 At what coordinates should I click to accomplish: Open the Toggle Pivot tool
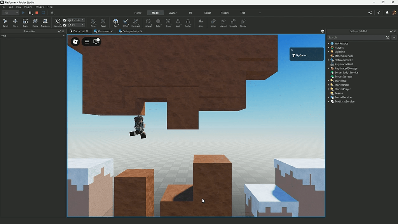click(x=93, y=22)
